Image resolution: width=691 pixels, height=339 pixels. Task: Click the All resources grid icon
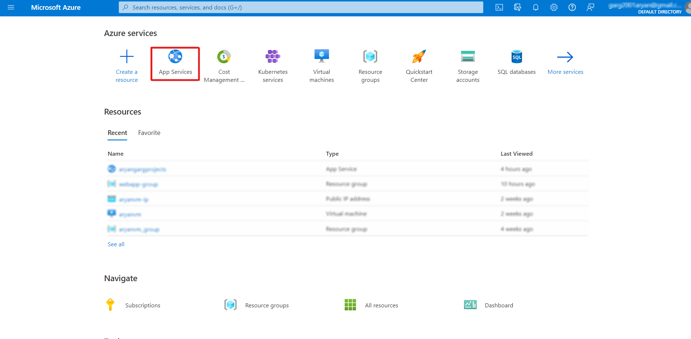pyautogui.click(x=350, y=305)
